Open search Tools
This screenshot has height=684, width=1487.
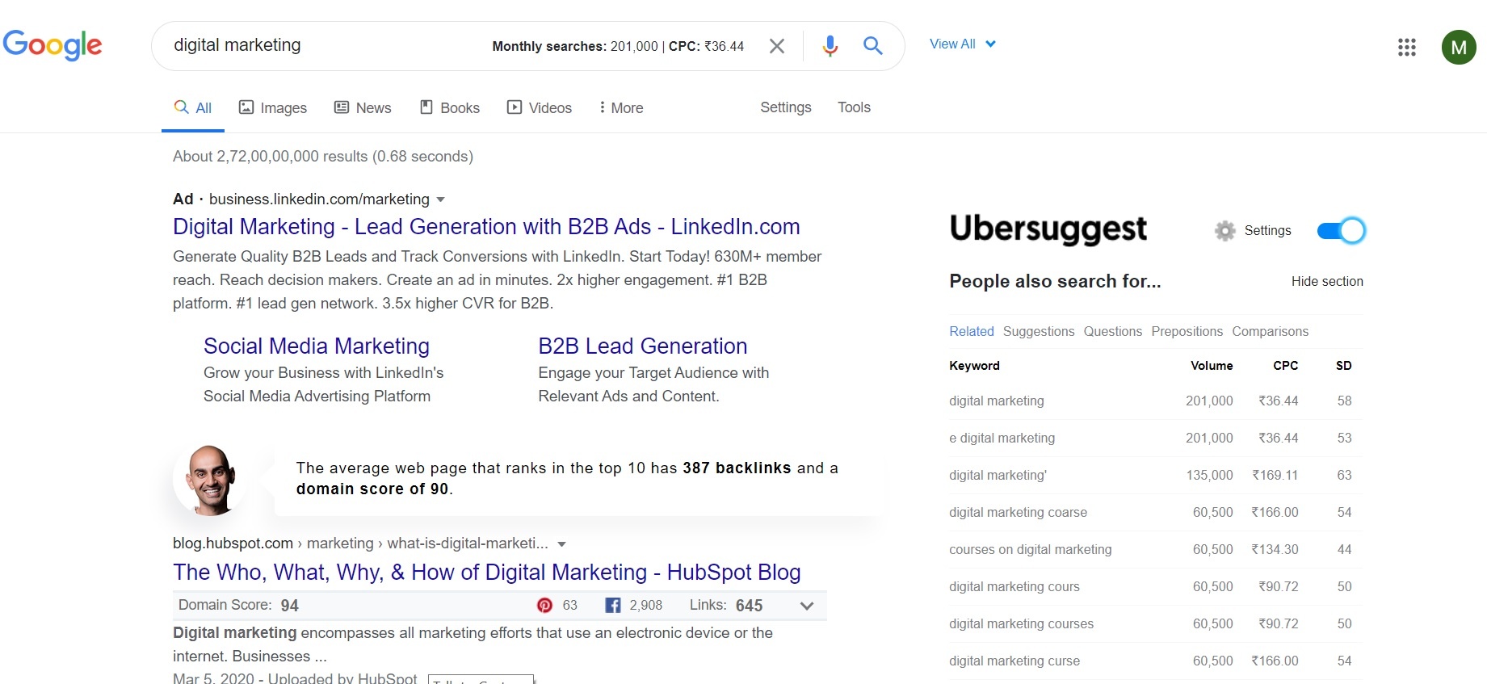pos(854,107)
